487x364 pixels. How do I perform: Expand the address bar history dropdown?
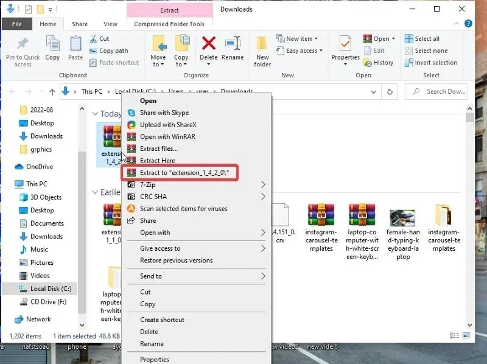click(373, 92)
